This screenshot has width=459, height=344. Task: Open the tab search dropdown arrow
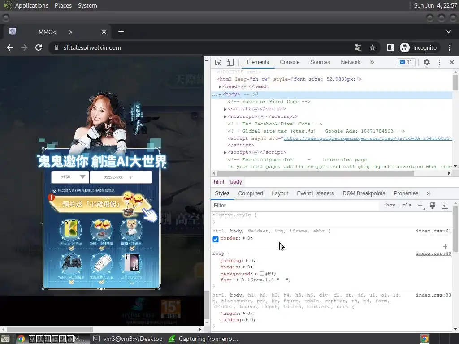coord(448,32)
